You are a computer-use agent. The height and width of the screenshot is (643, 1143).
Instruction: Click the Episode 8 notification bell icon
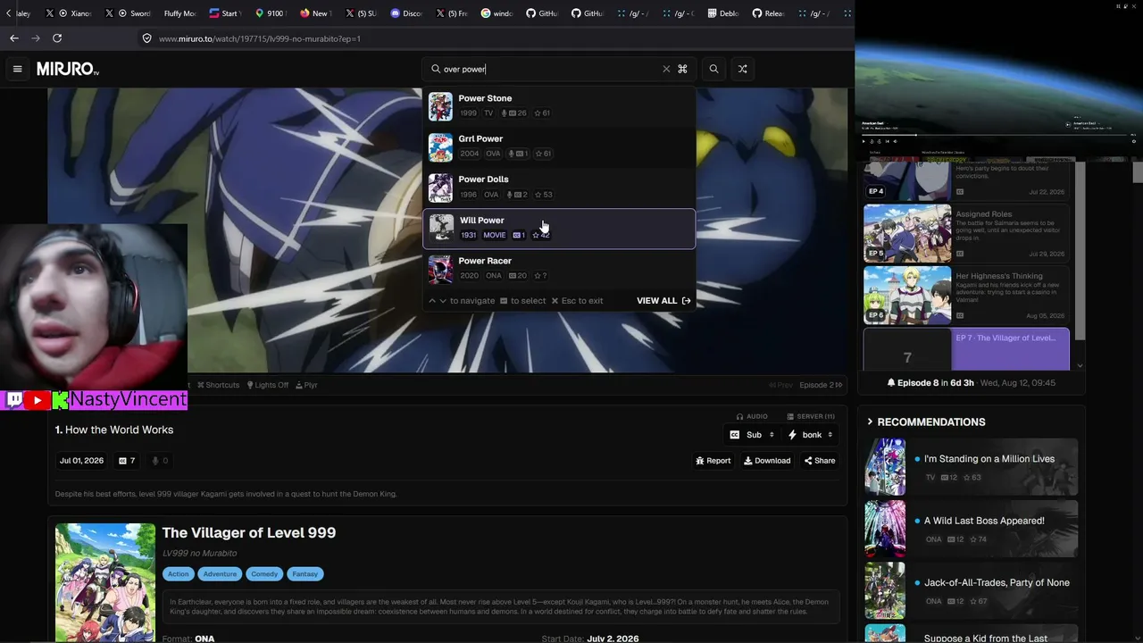click(890, 382)
